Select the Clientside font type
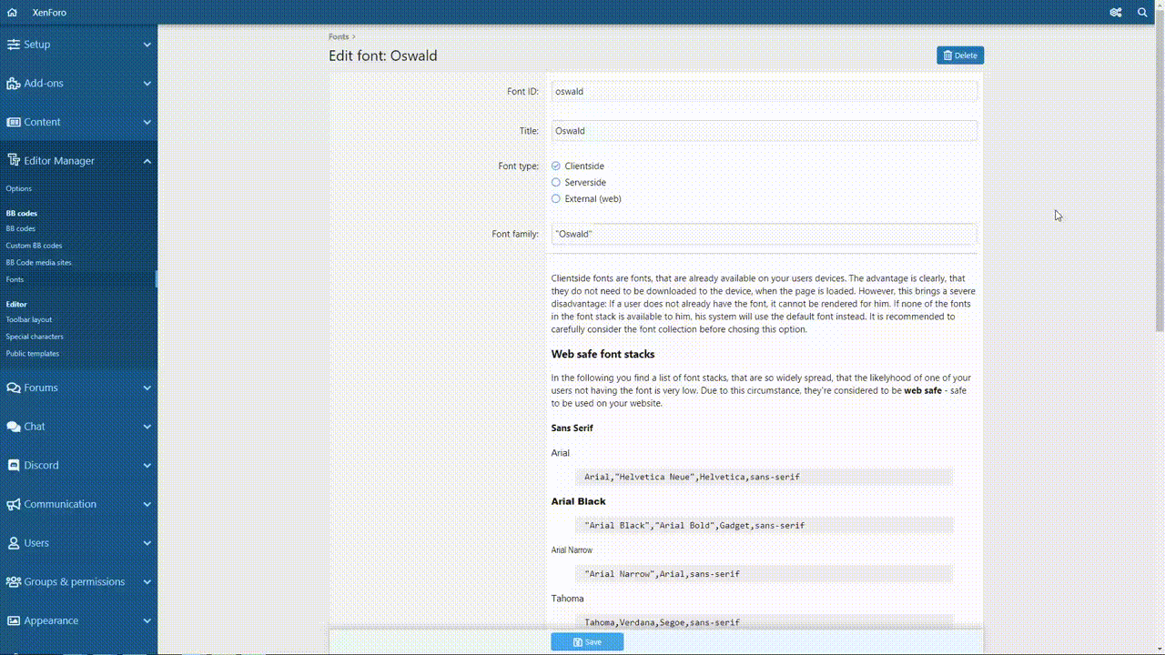Image resolution: width=1165 pixels, height=655 pixels. (556, 166)
